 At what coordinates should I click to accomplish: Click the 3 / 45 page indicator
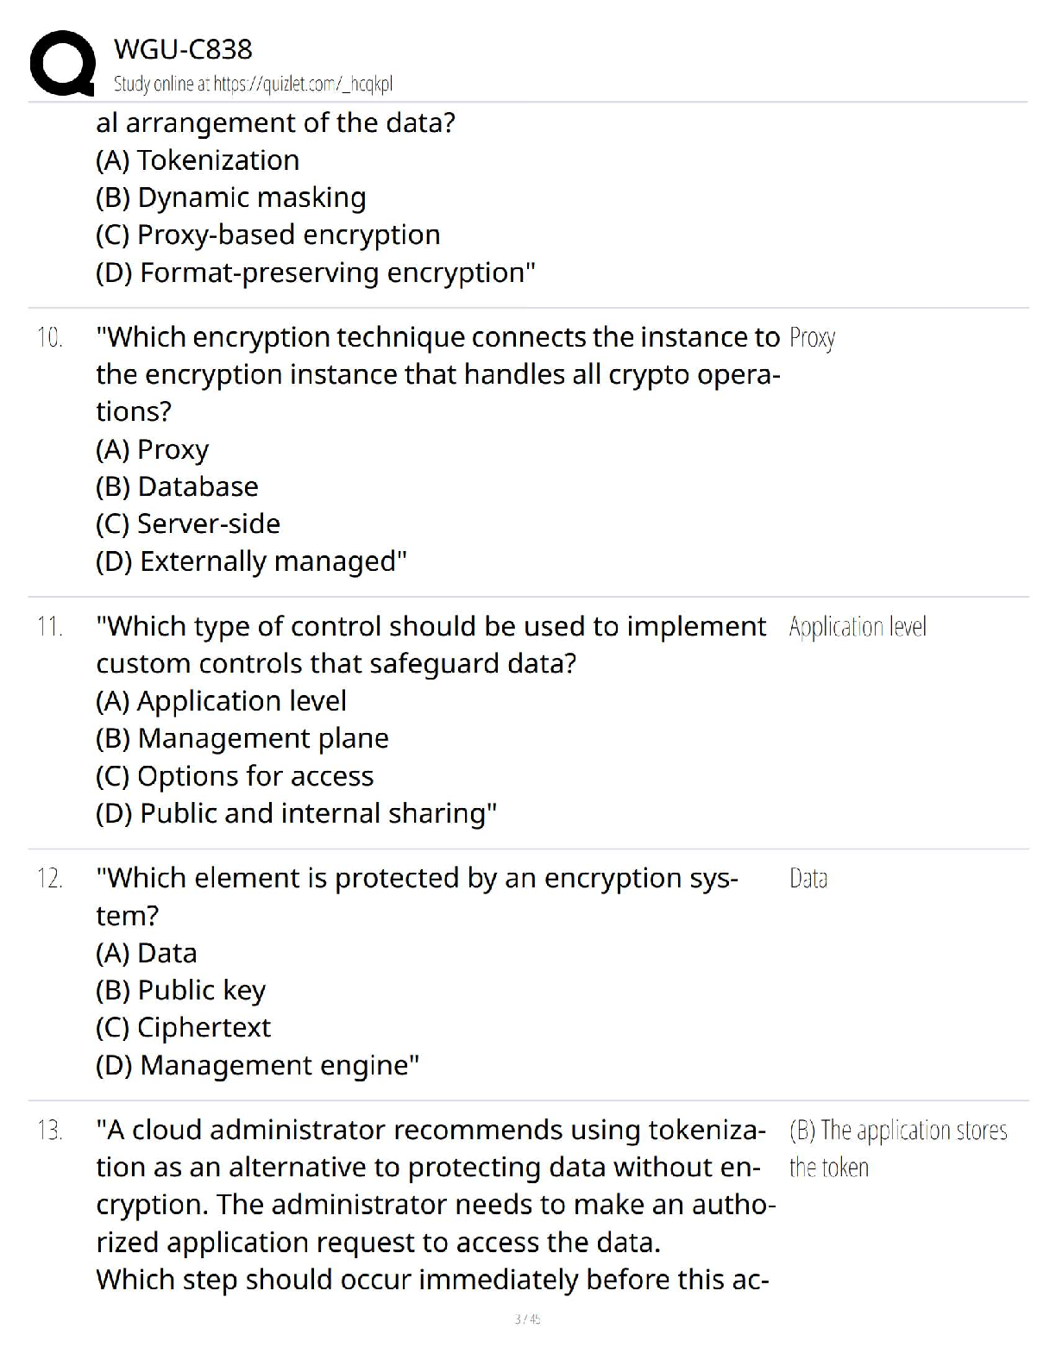coord(527,1319)
